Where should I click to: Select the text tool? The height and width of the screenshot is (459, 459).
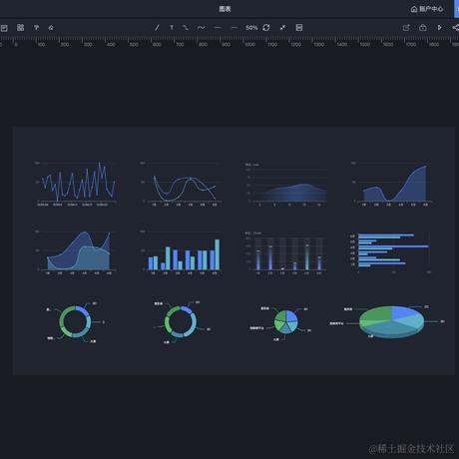(x=172, y=28)
